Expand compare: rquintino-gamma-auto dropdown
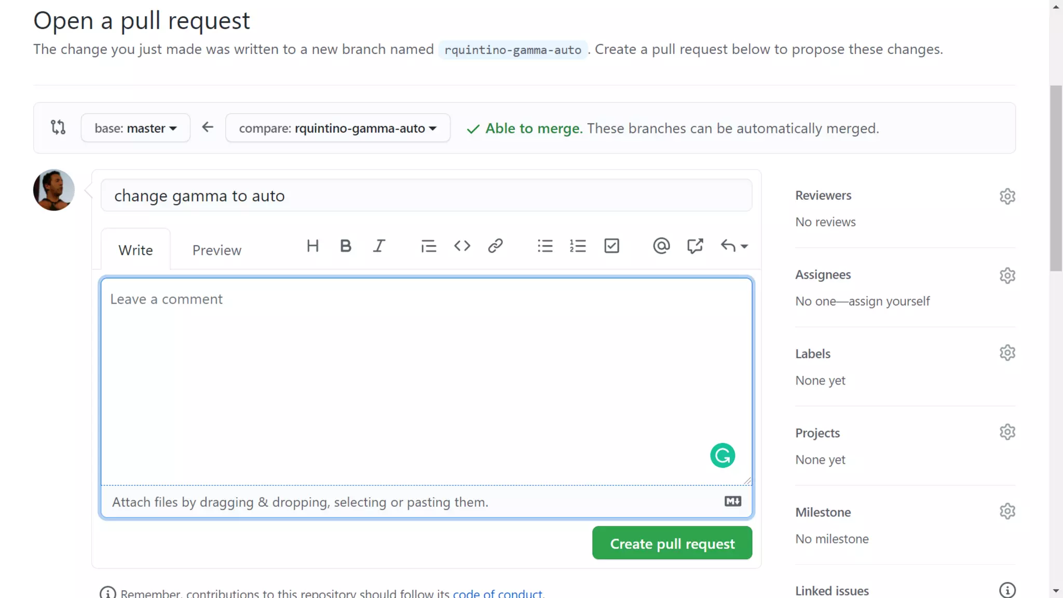This screenshot has width=1063, height=598. (337, 128)
